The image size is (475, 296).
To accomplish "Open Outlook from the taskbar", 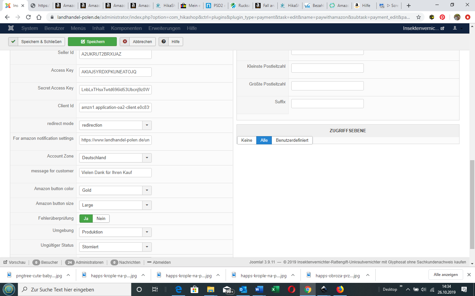I will coord(243,289).
